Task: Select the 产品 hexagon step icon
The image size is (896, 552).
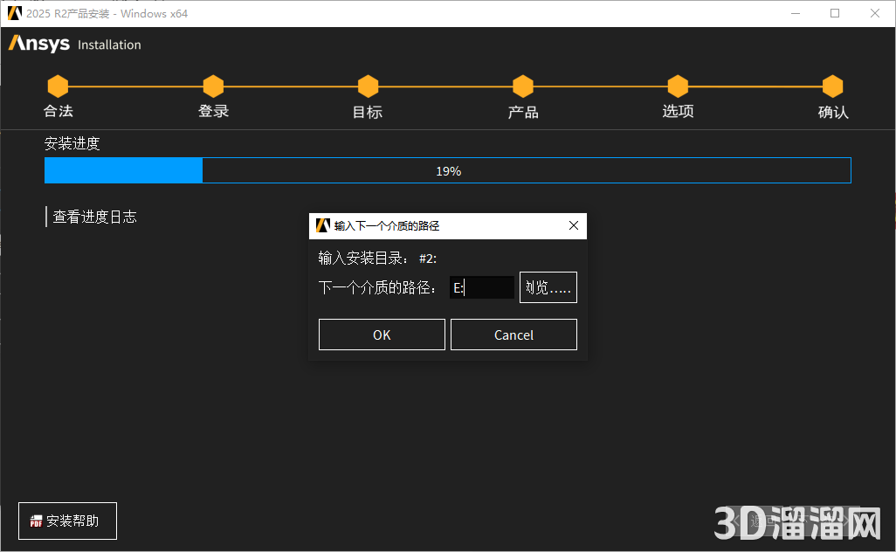Action: point(522,86)
